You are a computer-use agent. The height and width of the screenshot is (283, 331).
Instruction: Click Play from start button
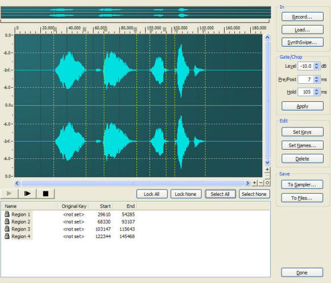(27, 194)
